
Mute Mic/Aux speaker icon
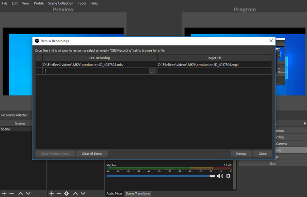(x=220, y=176)
